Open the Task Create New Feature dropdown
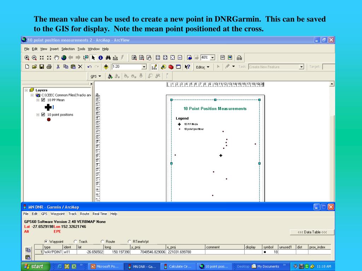Image resolution: width=362 pixels, height=271 pixels. coord(301,67)
